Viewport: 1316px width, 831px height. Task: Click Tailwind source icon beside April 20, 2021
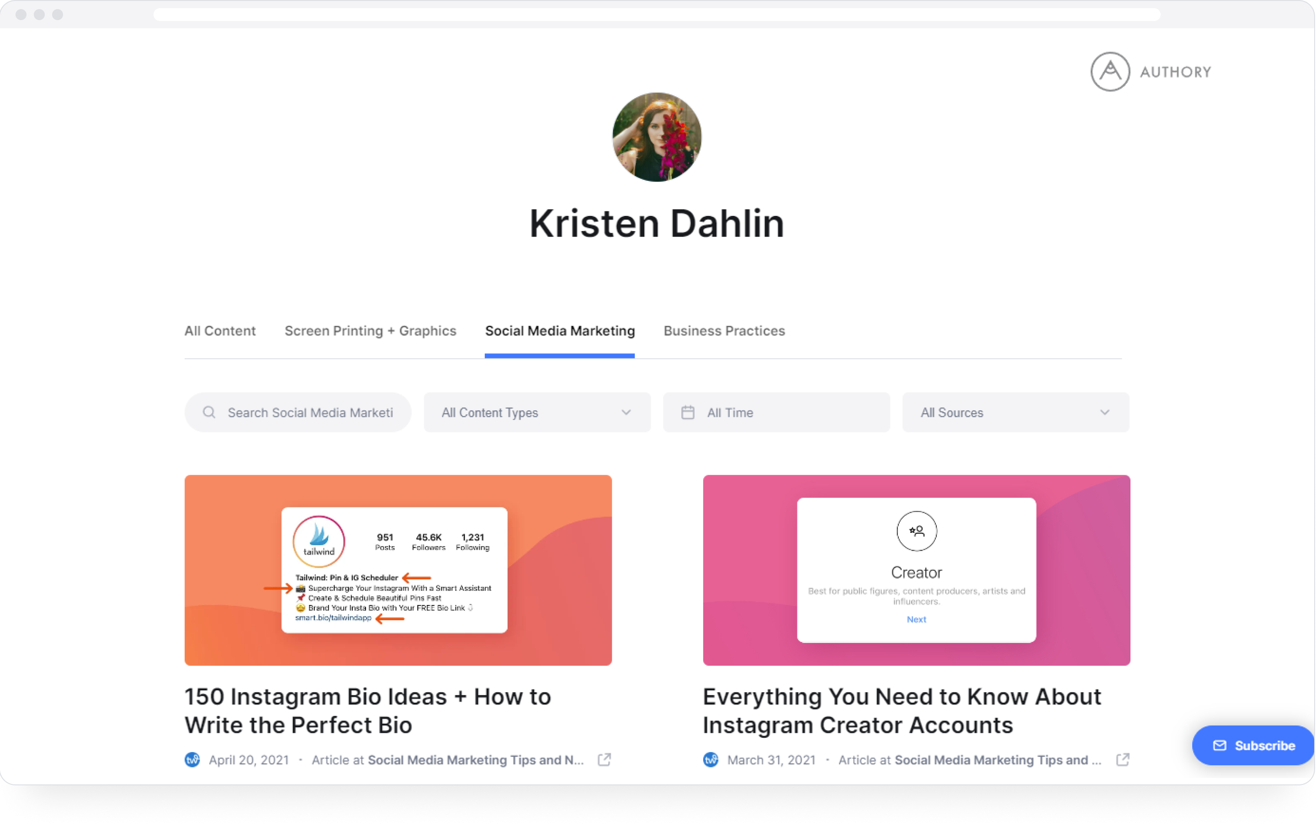click(192, 759)
